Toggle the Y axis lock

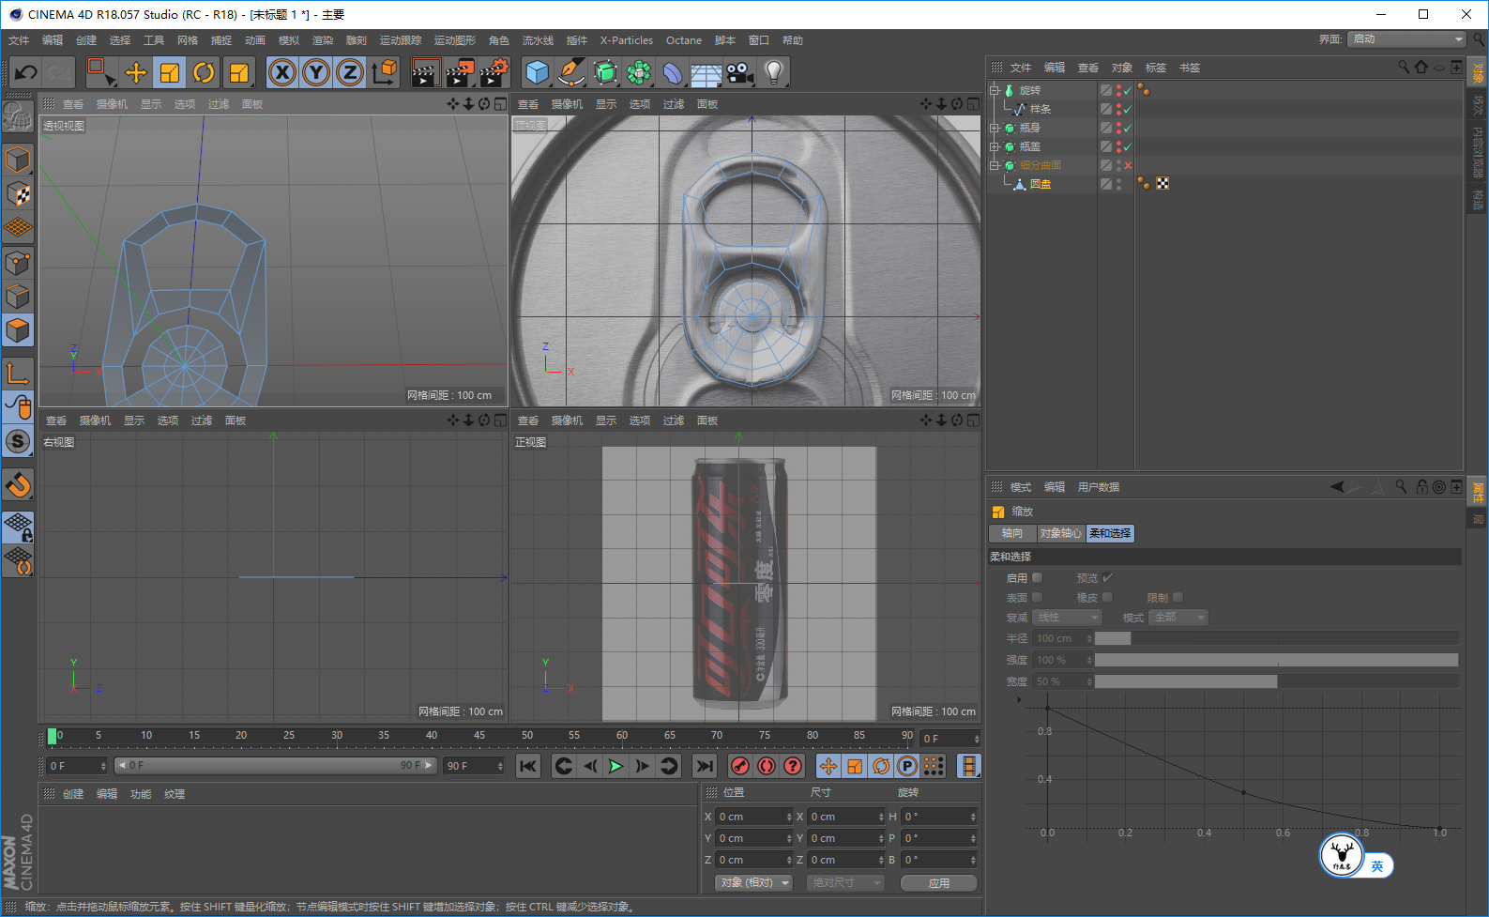316,72
